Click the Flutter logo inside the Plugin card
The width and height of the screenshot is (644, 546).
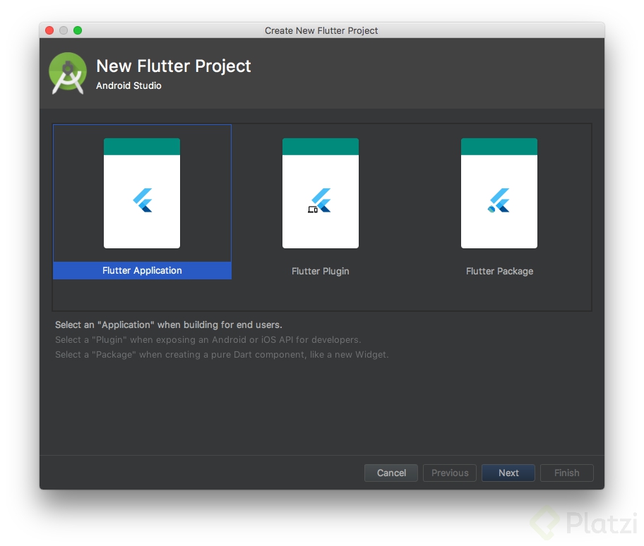(321, 201)
